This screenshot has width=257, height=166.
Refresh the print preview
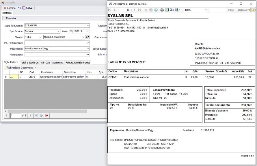[x=156, y=10]
